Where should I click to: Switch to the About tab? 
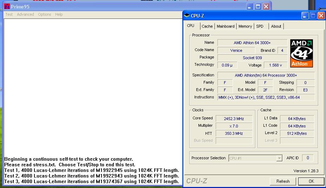click(276, 26)
